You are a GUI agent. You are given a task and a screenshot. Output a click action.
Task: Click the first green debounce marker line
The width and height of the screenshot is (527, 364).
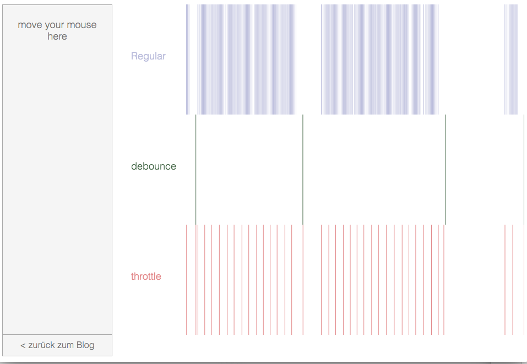[196, 170]
